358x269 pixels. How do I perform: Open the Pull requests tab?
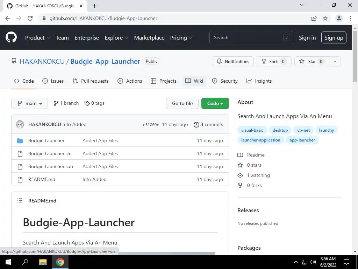(x=91, y=81)
